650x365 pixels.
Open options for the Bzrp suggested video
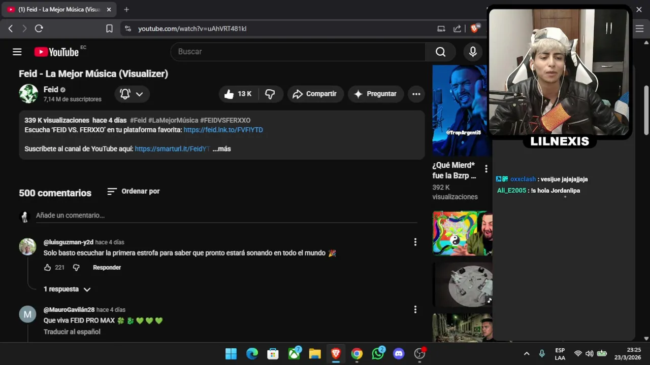pyautogui.click(x=486, y=168)
